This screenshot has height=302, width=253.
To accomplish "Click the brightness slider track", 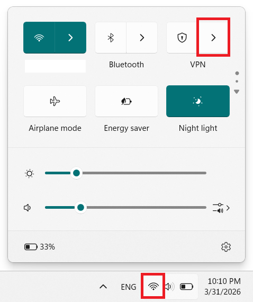I will (125, 173).
